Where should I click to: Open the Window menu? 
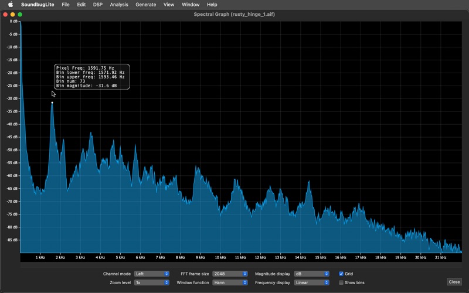tap(191, 5)
